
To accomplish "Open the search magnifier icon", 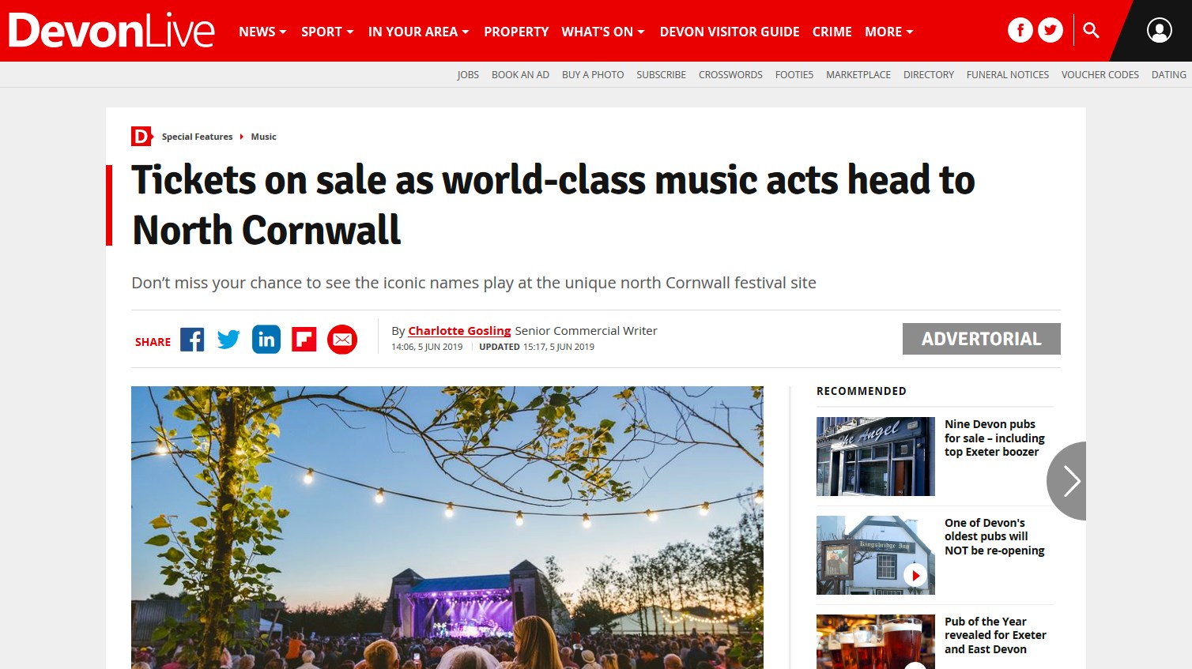I will point(1092,31).
